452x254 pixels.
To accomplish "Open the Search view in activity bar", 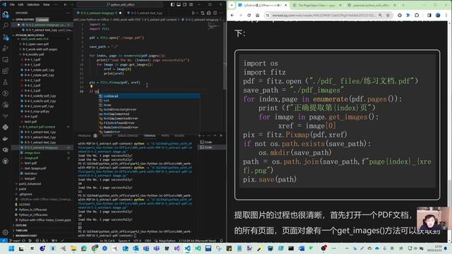I will [x=6, y=25].
